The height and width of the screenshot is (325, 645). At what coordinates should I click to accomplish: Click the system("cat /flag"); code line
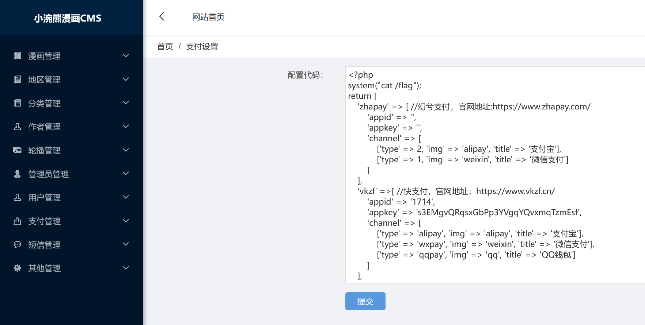point(384,85)
